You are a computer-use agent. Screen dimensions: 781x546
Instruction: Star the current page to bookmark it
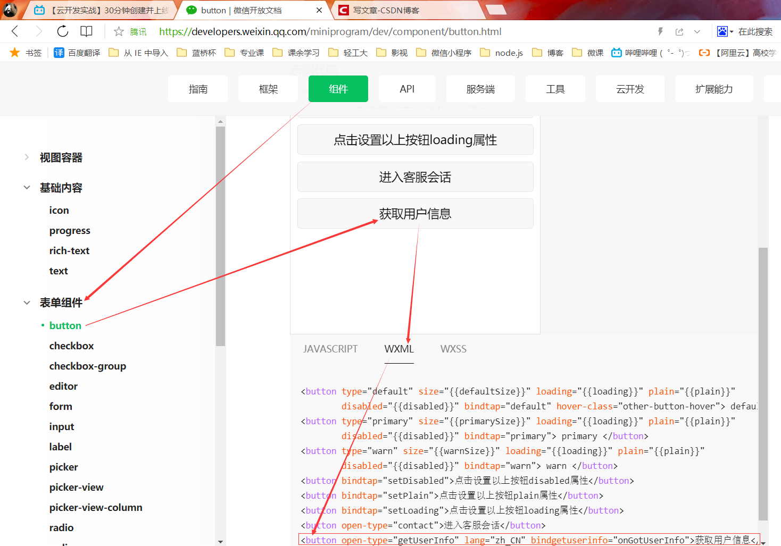(118, 31)
